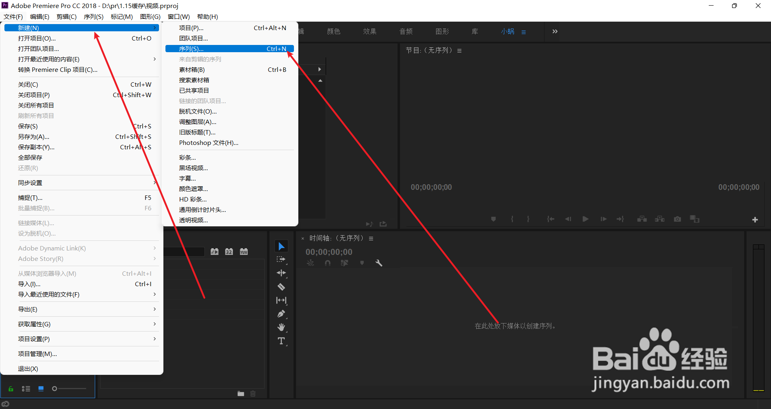
Task: Choose 调整图层(A)... in the New submenu
Action: (x=230, y=122)
